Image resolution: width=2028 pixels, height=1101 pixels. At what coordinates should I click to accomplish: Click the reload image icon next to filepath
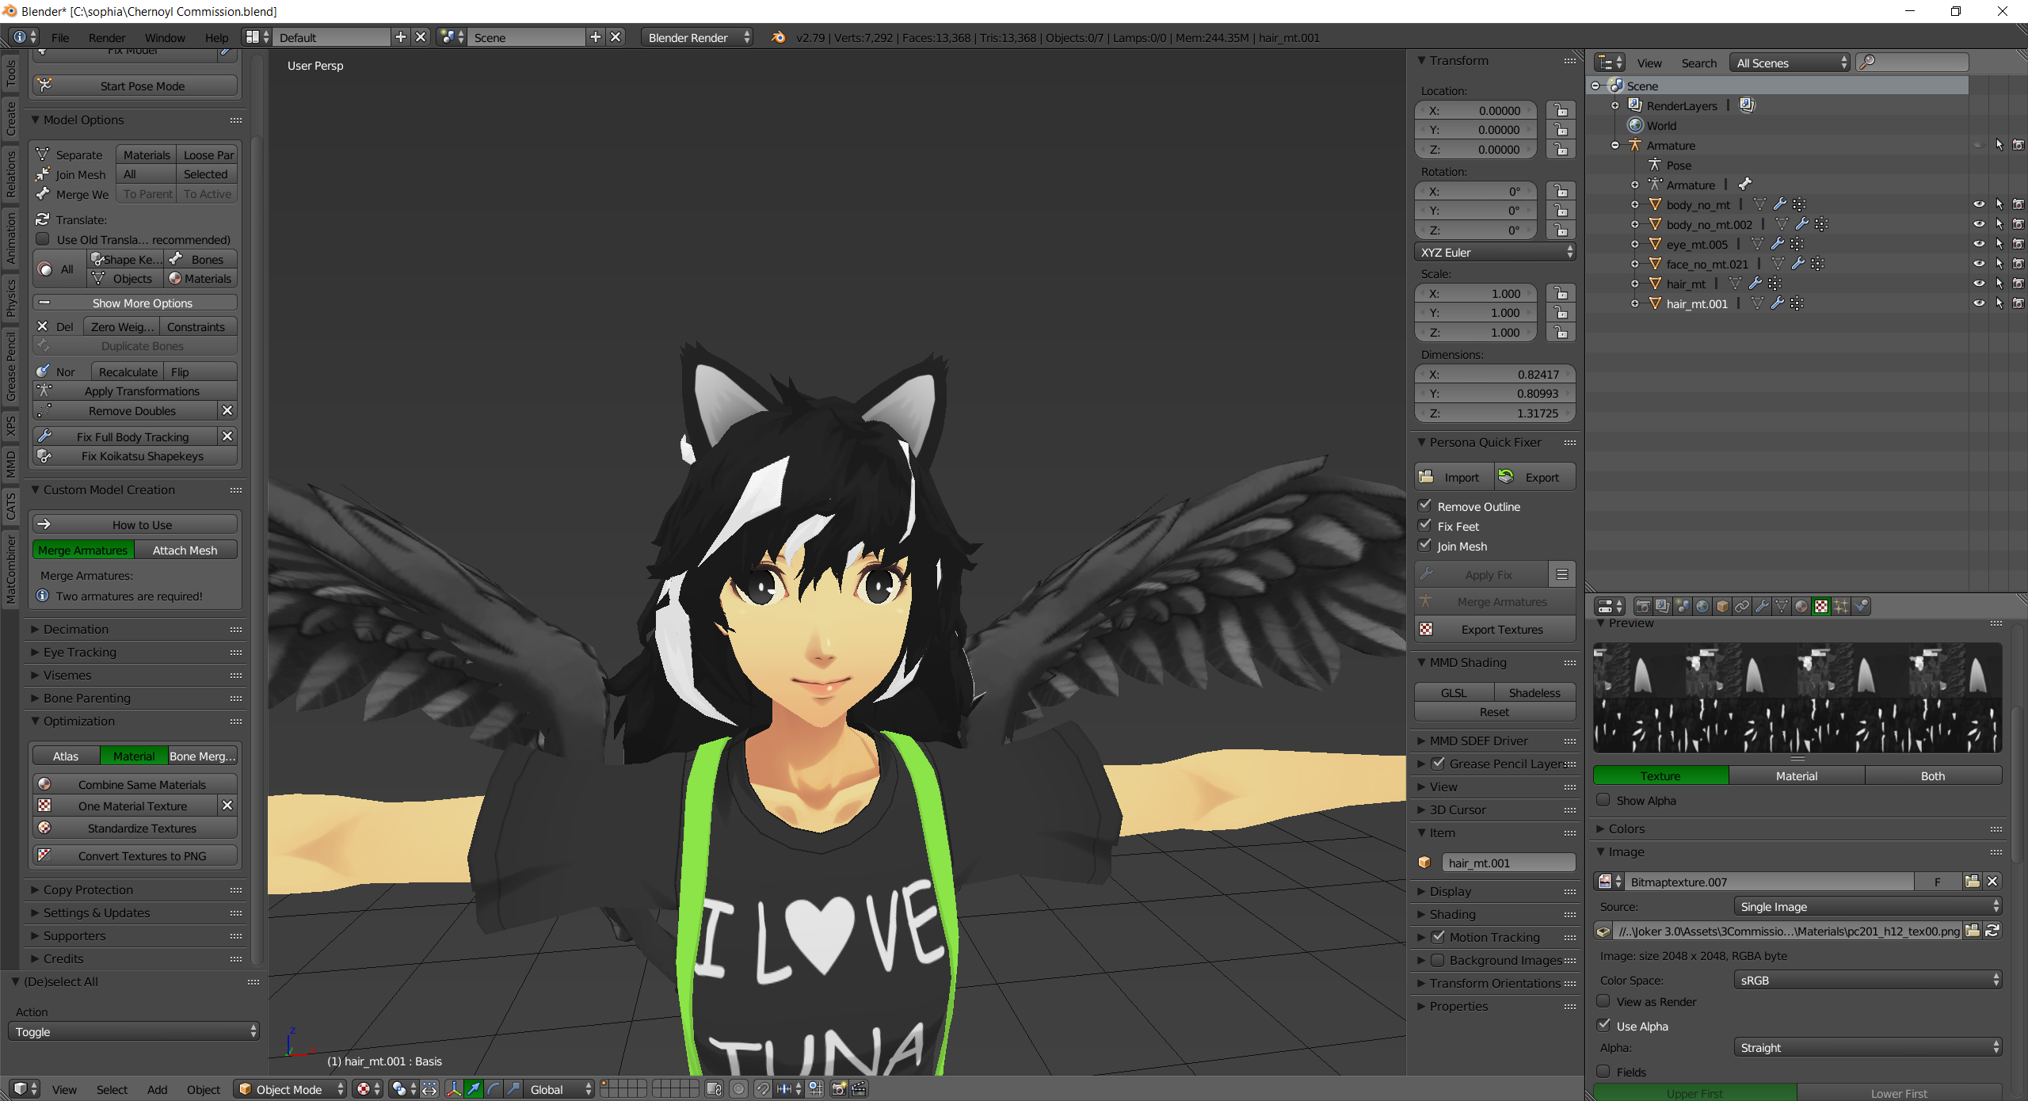1992,931
